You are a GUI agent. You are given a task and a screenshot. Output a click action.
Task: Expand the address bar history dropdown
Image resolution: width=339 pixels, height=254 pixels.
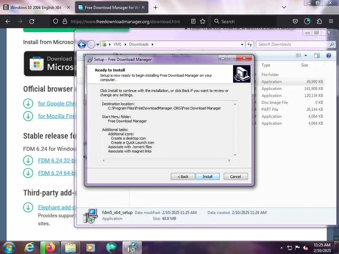[x=242, y=45]
